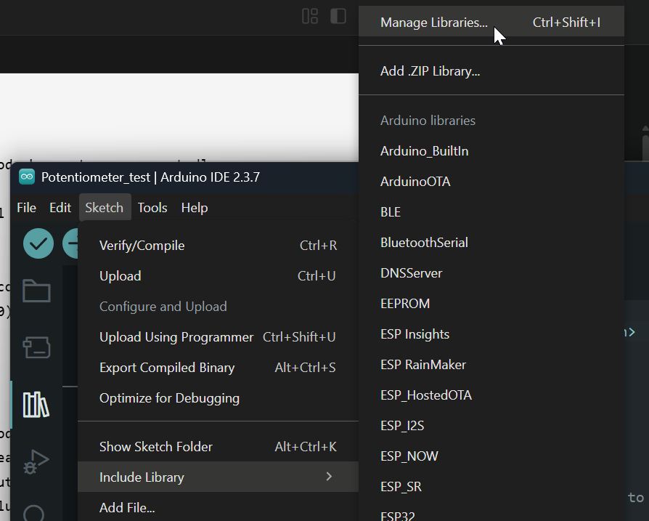Open the Tools menu

click(x=152, y=208)
